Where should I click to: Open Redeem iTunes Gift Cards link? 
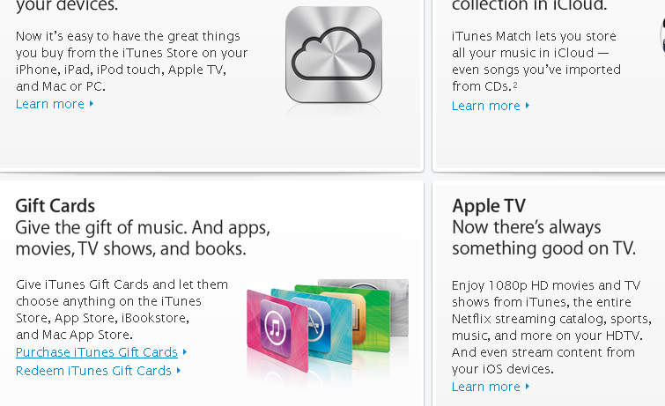coord(93,371)
